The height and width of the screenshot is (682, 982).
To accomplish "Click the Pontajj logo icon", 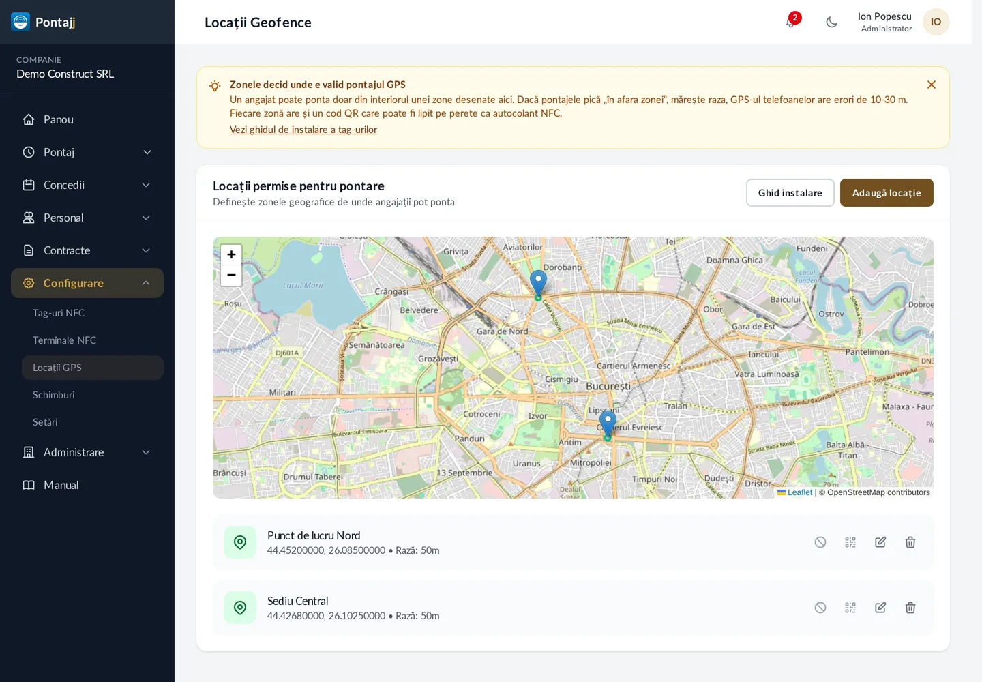I will click(20, 22).
